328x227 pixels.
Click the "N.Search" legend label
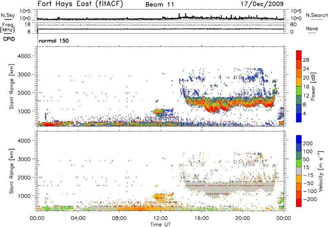pos(317,15)
